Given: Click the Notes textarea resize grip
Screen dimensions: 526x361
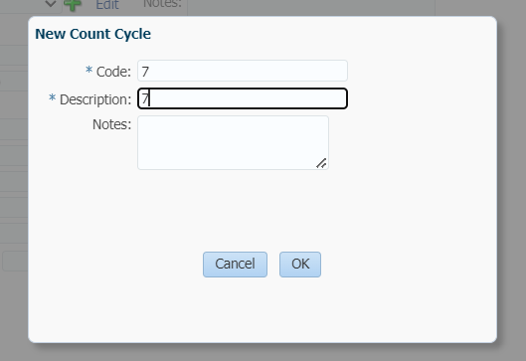Looking at the screenshot, I should pyautogui.click(x=321, y=163).
